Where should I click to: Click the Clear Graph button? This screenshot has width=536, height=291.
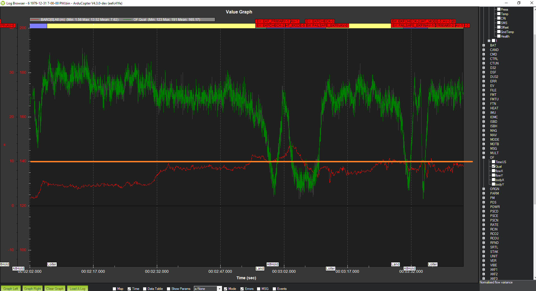pyautogui.click(x=55, y=288)
